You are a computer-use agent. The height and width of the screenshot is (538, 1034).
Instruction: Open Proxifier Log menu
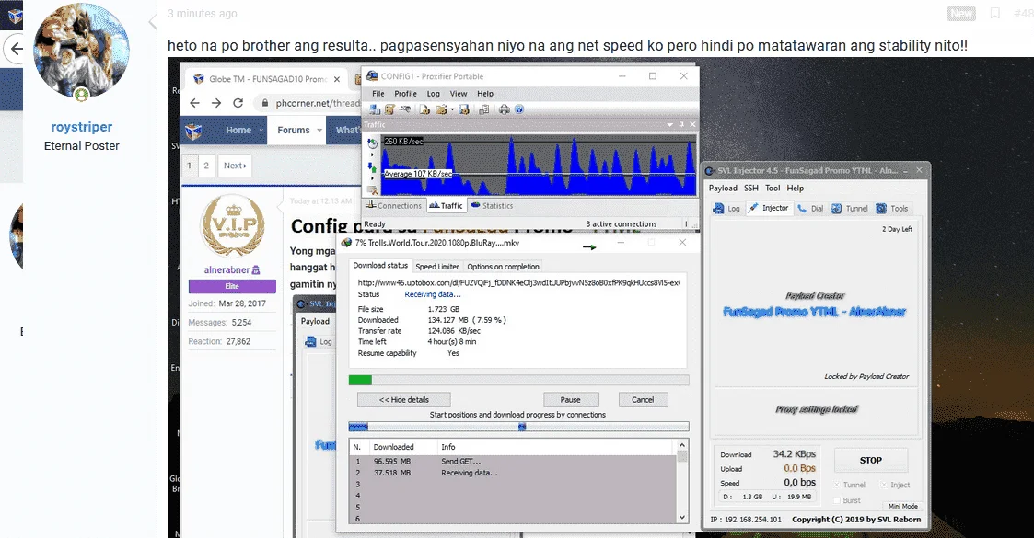pos(434,94)
